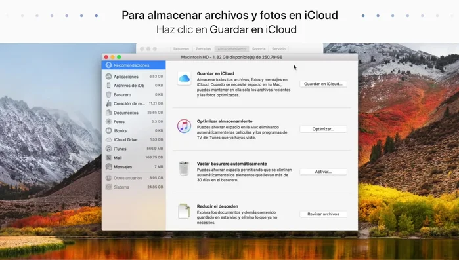Select the iTunes label in sidebar
459x260 pixels.
(x=120, y=149)
